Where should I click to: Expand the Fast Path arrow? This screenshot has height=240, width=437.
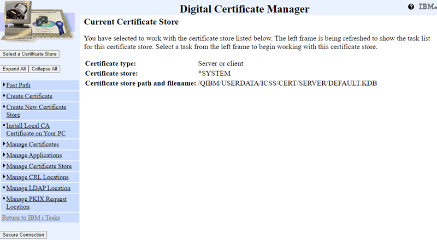click(x=4, y=85)
